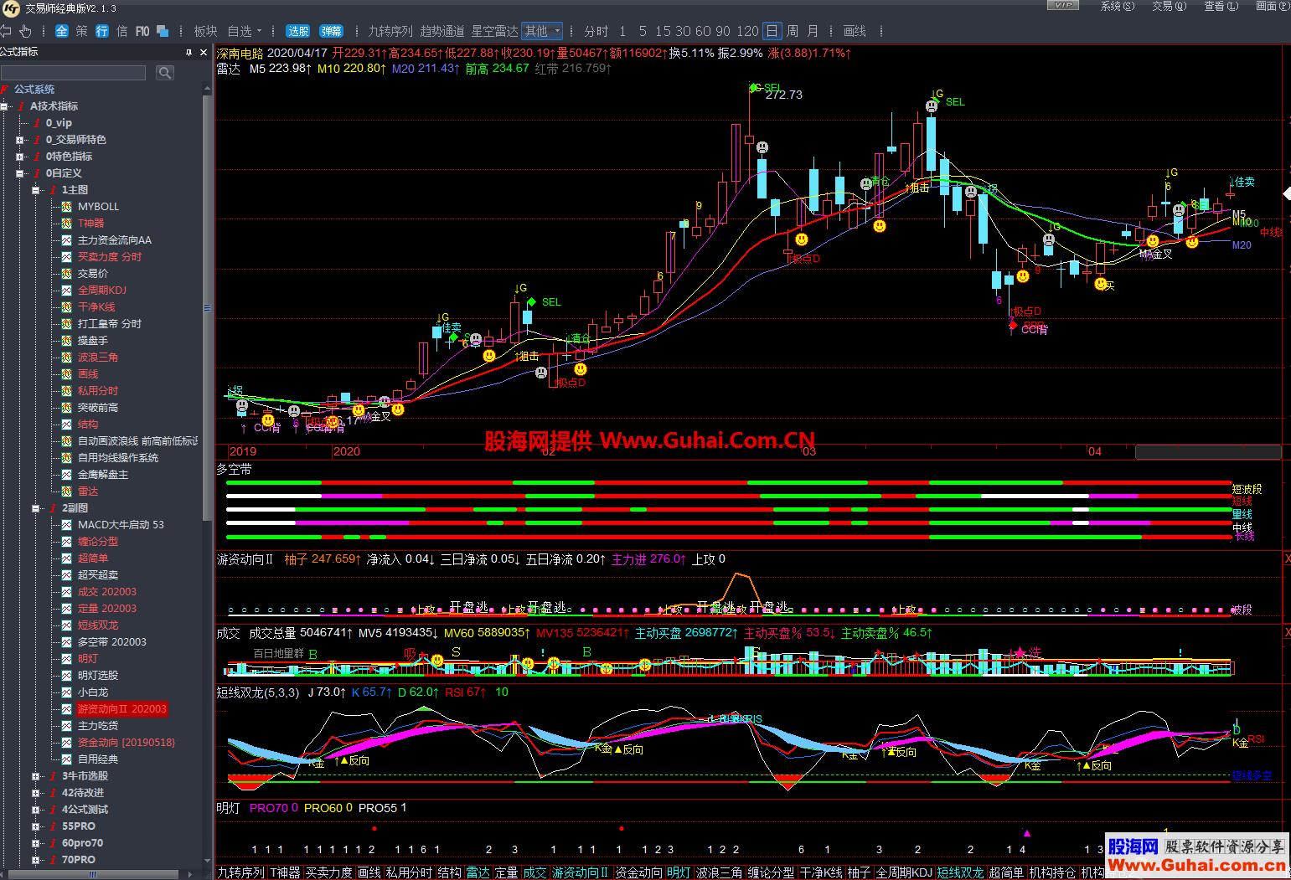Switch to the 周 weekly period
The height and width of the screenshot is (880, 1291).
tap(793, 31)
